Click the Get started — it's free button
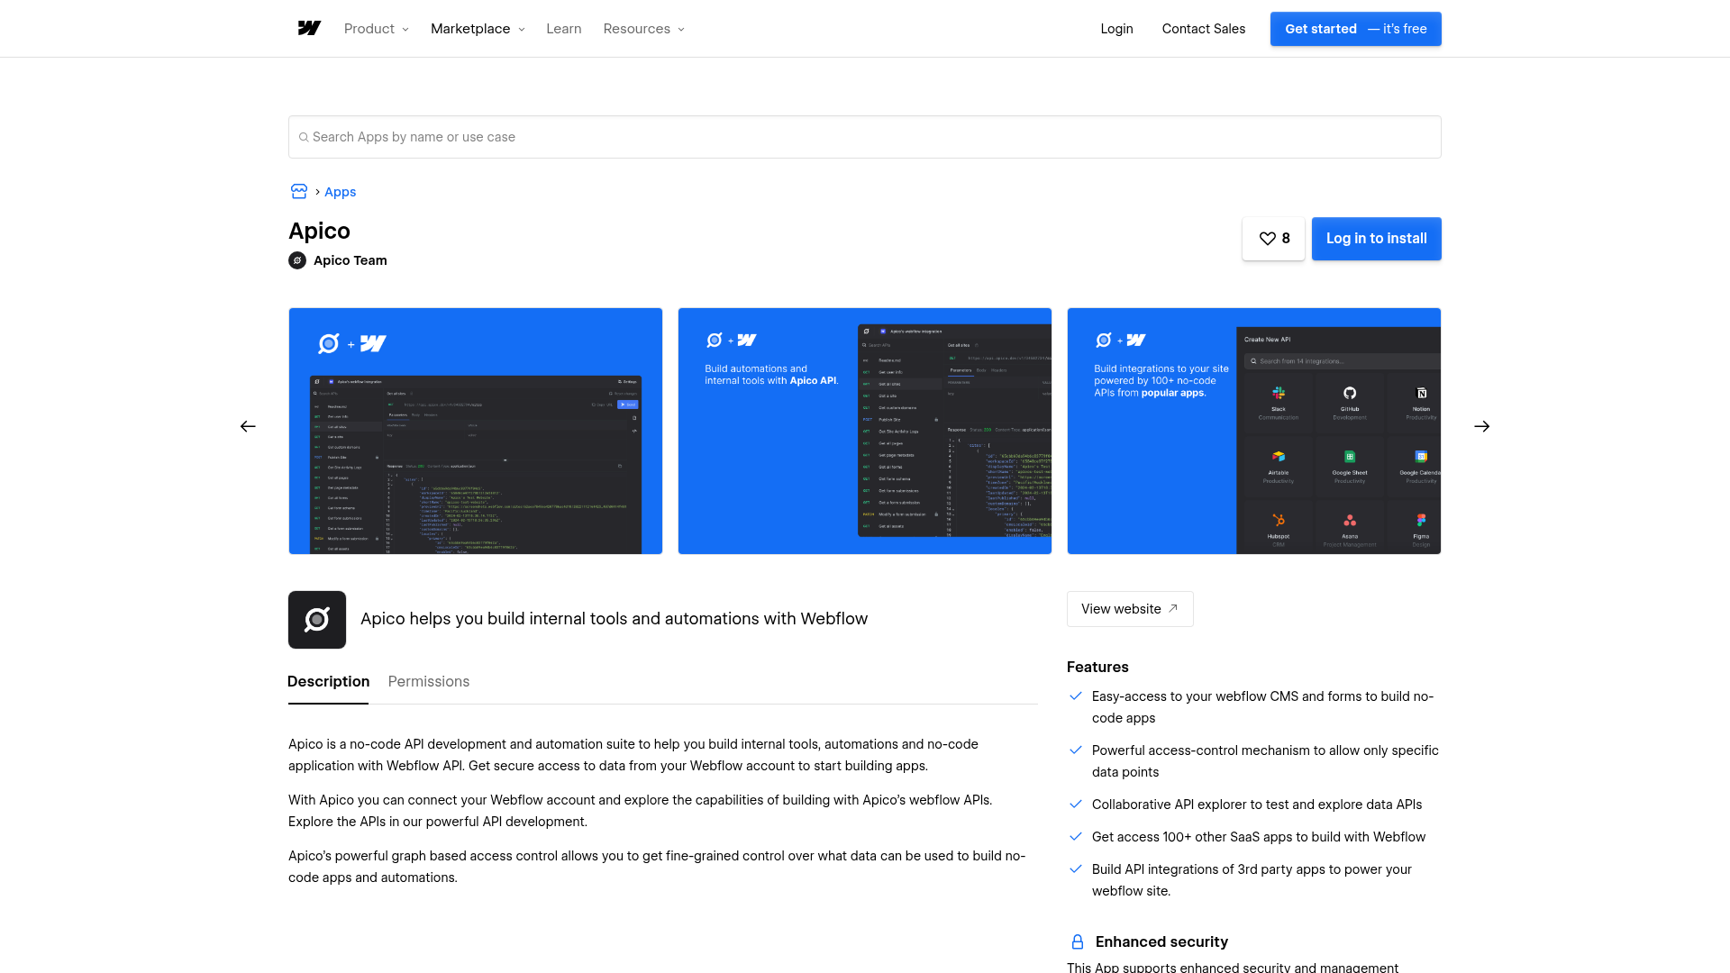1730x973 pixels. click(x=1356, y=29)
